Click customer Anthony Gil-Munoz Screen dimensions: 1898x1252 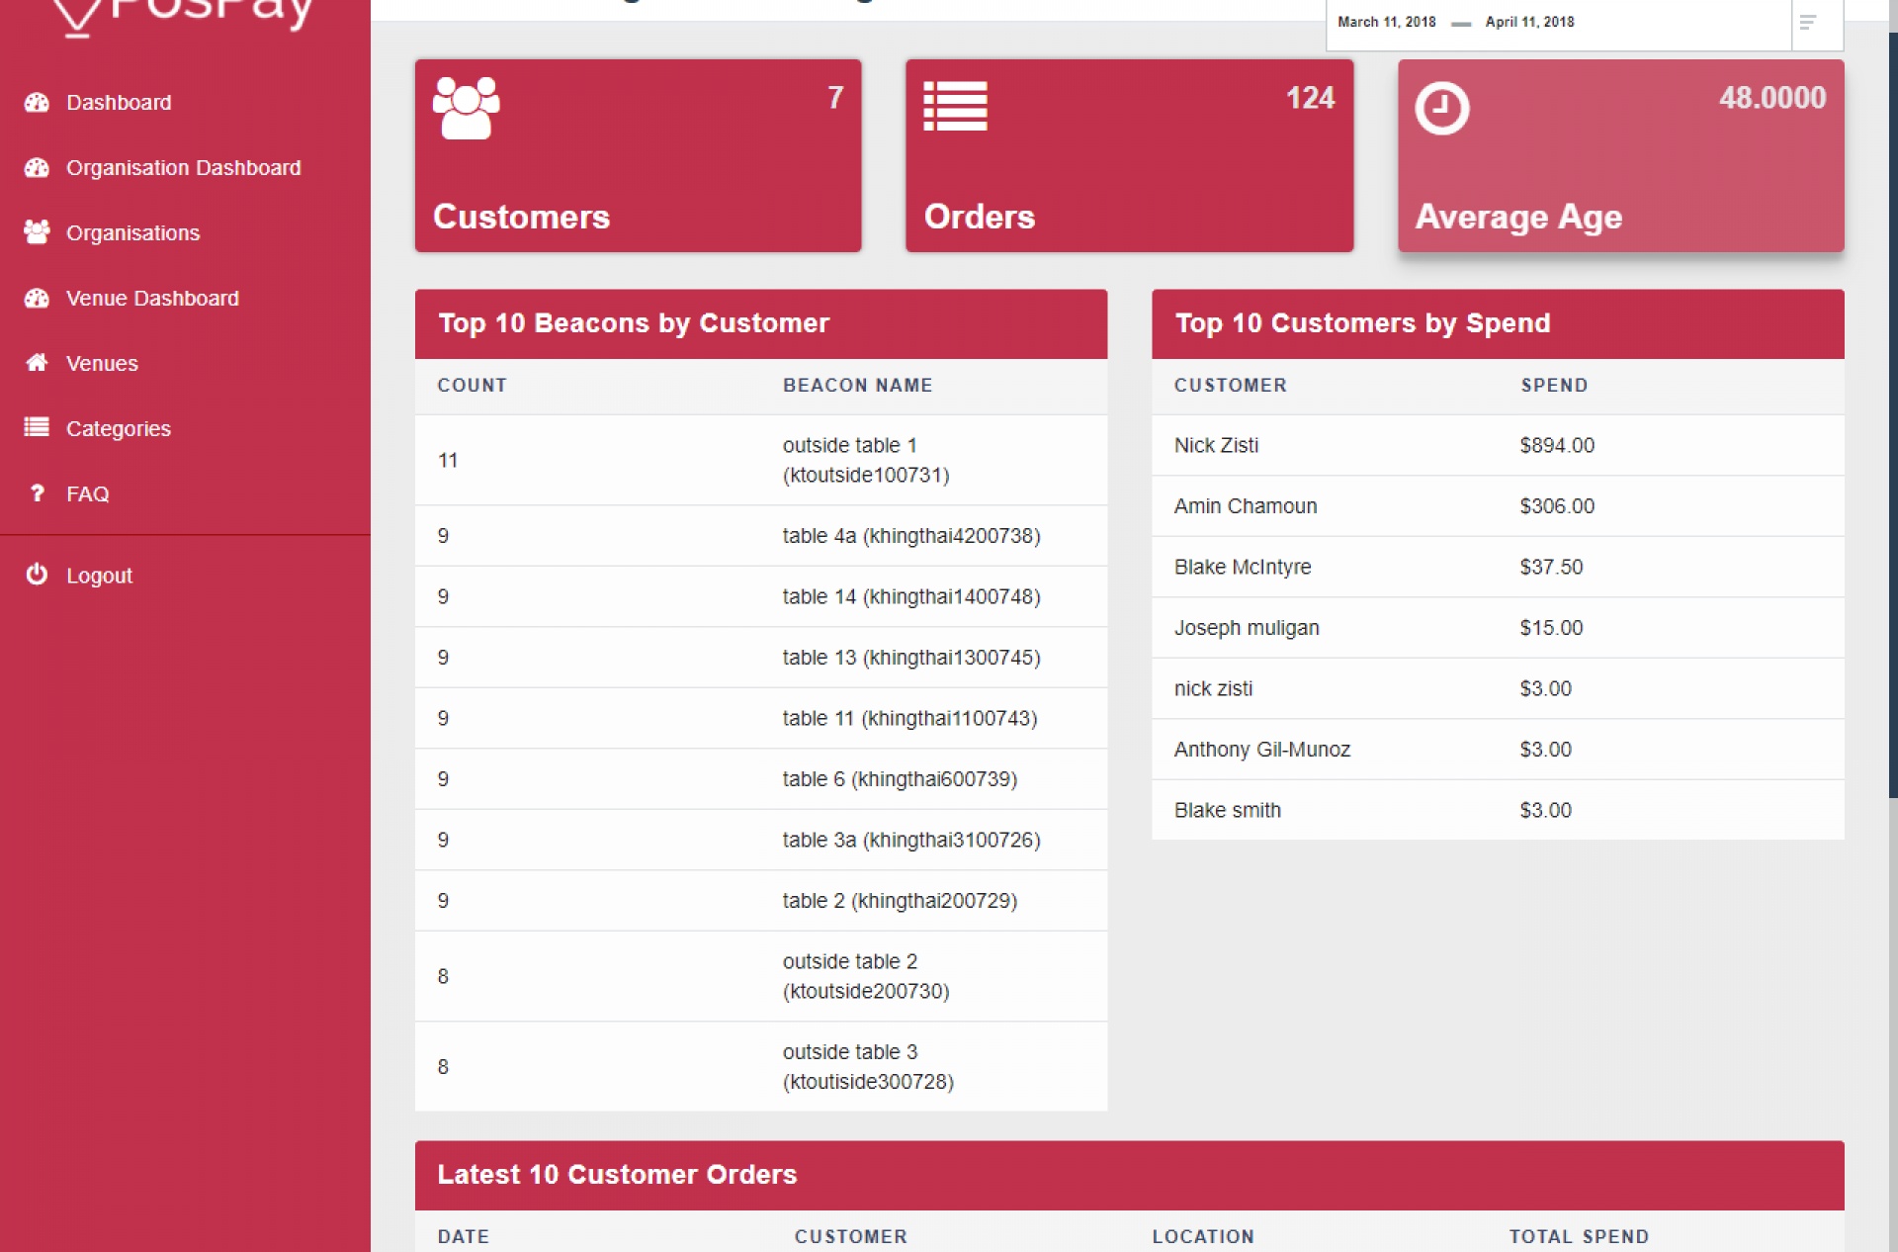pyautogui.click(x=1261, y=750)
